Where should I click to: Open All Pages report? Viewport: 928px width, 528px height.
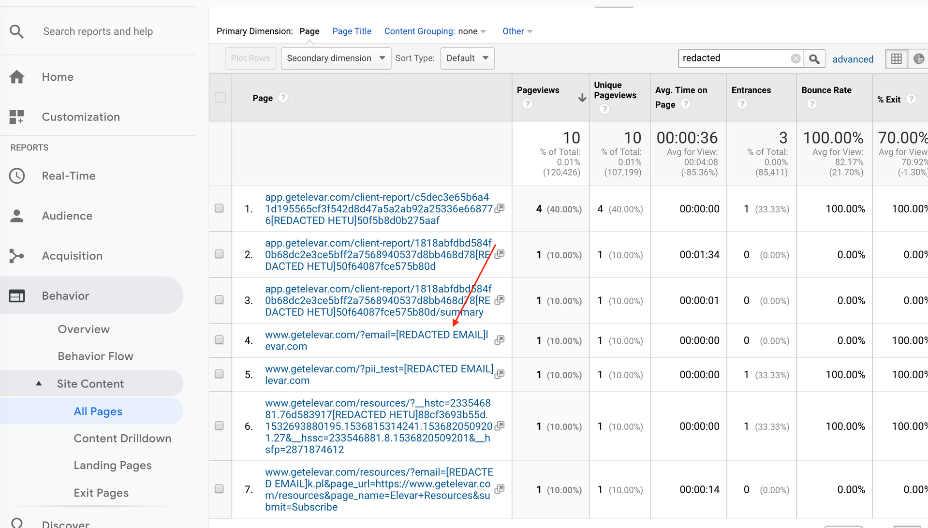(x=98, y=411)
